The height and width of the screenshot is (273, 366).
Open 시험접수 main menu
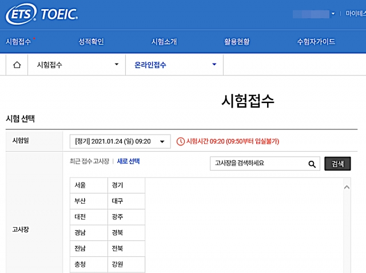coord(18,42)
